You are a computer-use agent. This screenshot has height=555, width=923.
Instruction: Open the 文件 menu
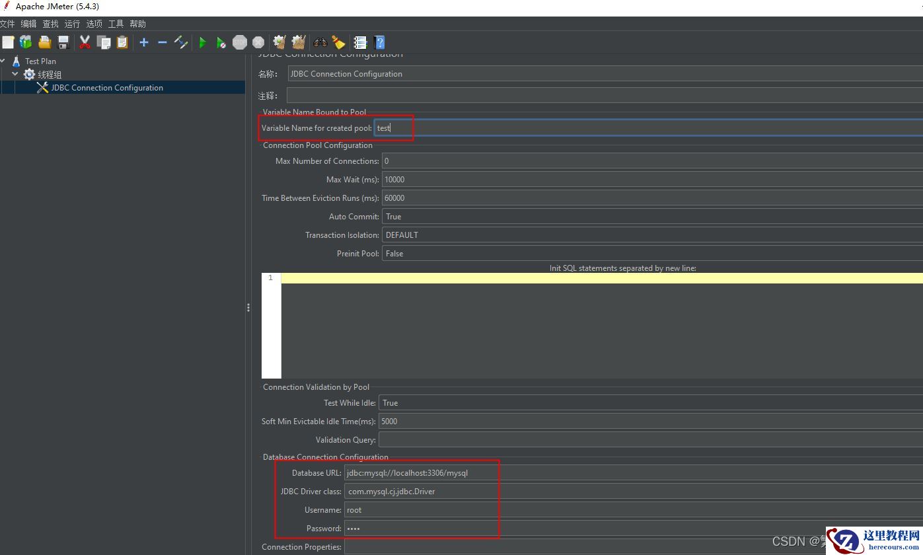(x=7, y=24)
